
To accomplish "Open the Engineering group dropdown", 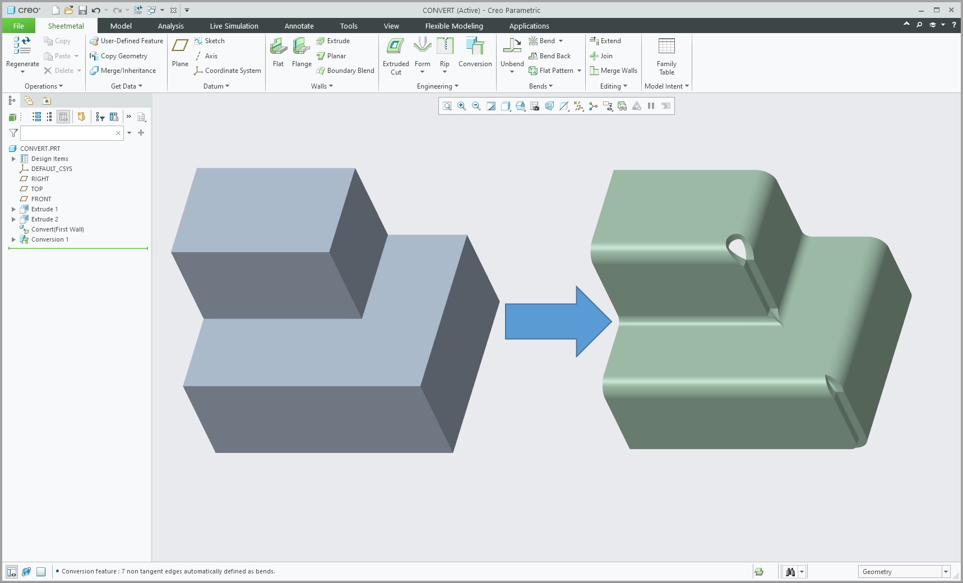I will click(x=438, y=86).
